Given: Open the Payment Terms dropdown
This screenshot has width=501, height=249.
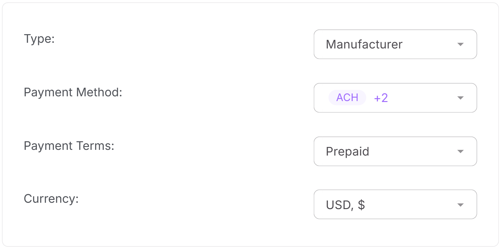Looking at the screenshot, I should pos(395,151).
